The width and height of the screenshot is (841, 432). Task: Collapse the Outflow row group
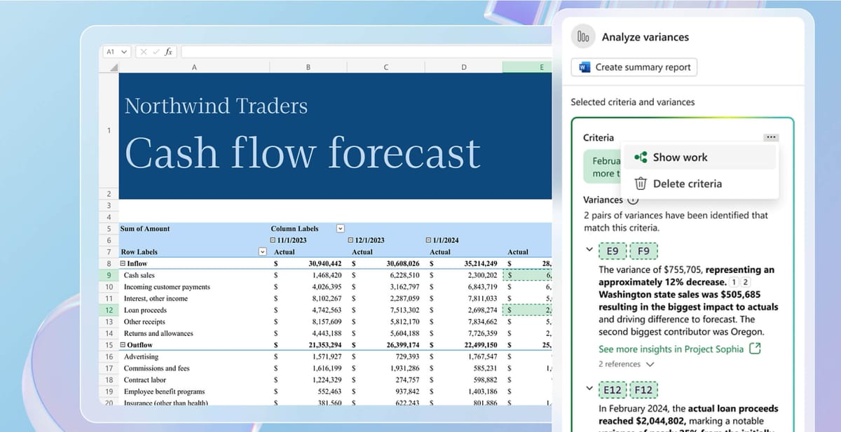123,345
